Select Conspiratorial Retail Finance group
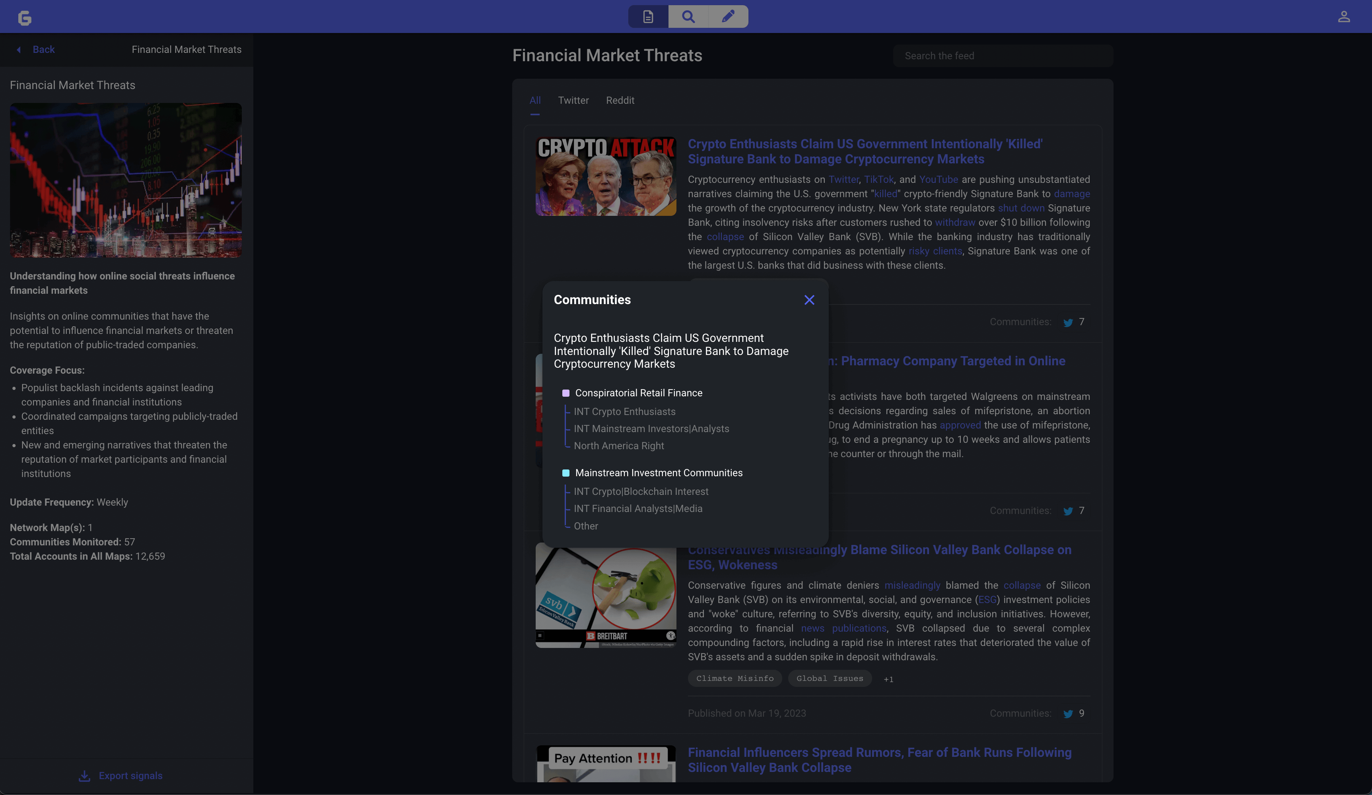Screen dimensions: 1372x795 point(639,393)
